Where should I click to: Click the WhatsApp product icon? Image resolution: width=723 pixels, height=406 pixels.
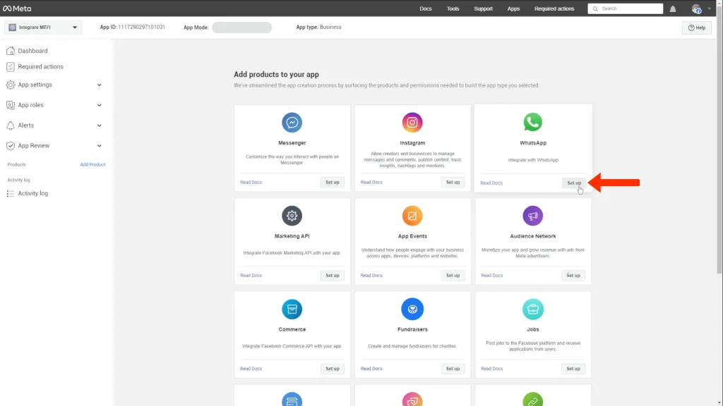coord(532,122)
